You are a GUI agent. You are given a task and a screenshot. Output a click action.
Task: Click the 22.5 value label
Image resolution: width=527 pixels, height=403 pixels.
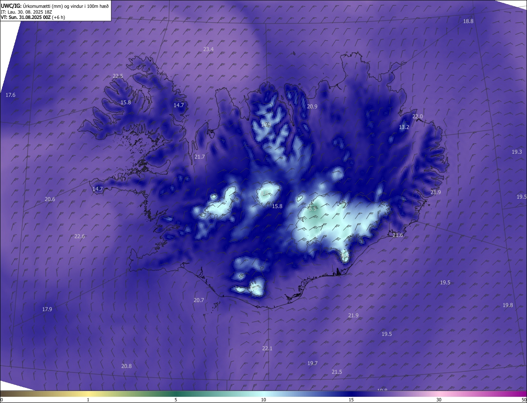click(118, 76)
